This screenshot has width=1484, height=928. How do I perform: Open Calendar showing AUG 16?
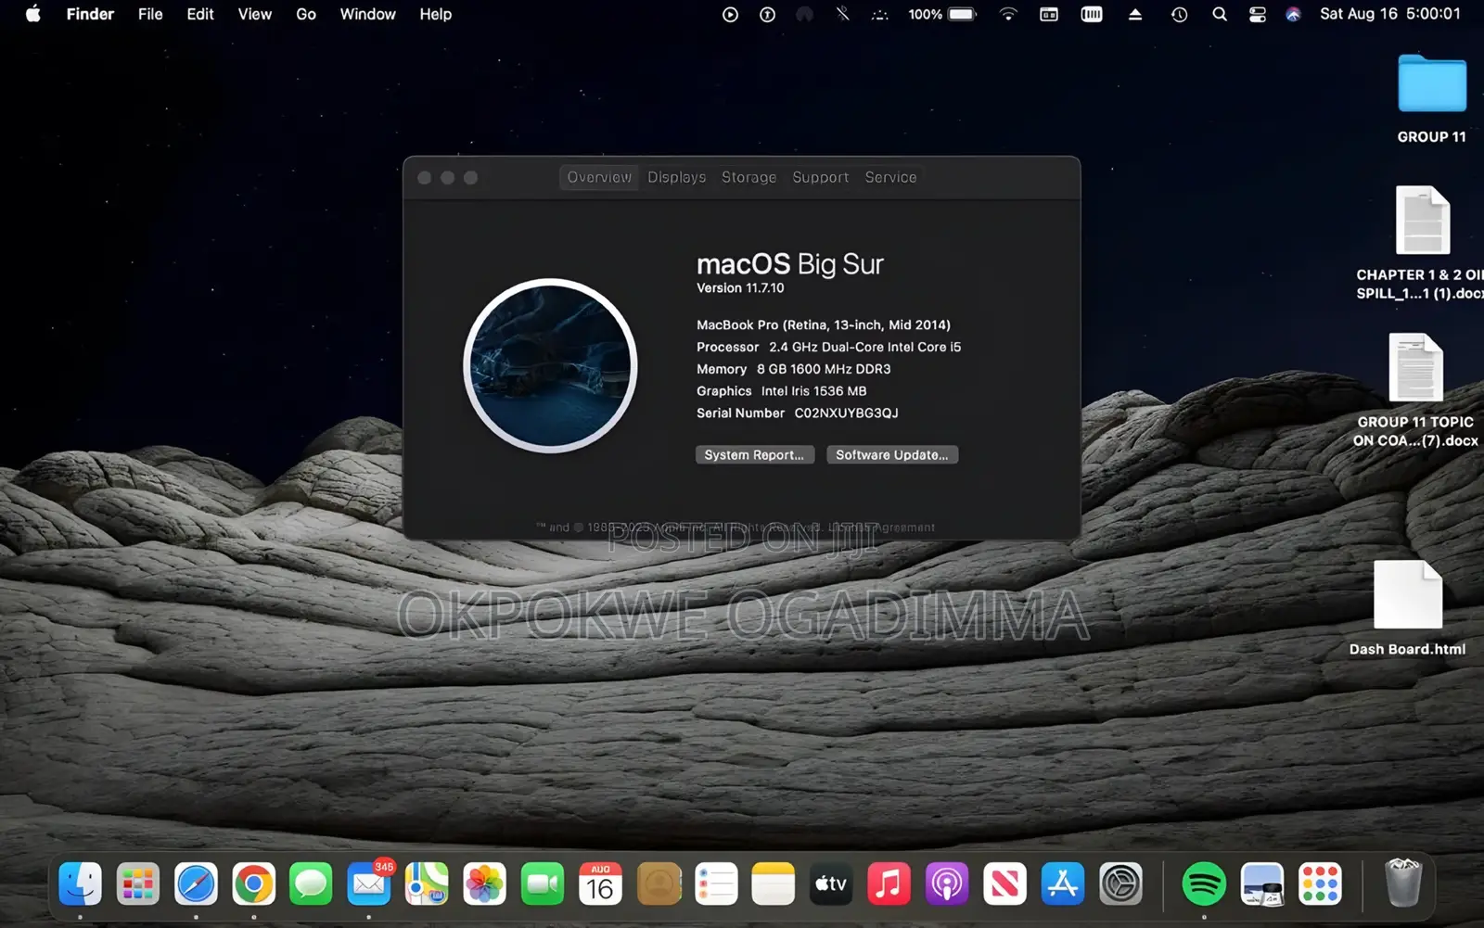pyautogui.click(x=600, y=884)
